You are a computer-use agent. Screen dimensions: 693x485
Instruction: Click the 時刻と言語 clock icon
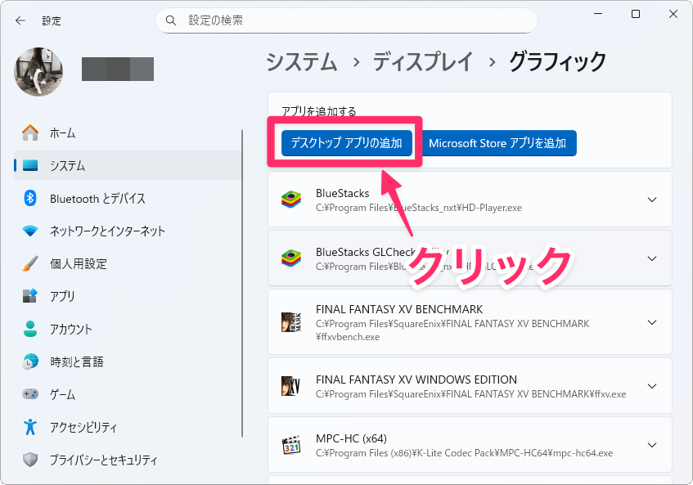point(30,362)
